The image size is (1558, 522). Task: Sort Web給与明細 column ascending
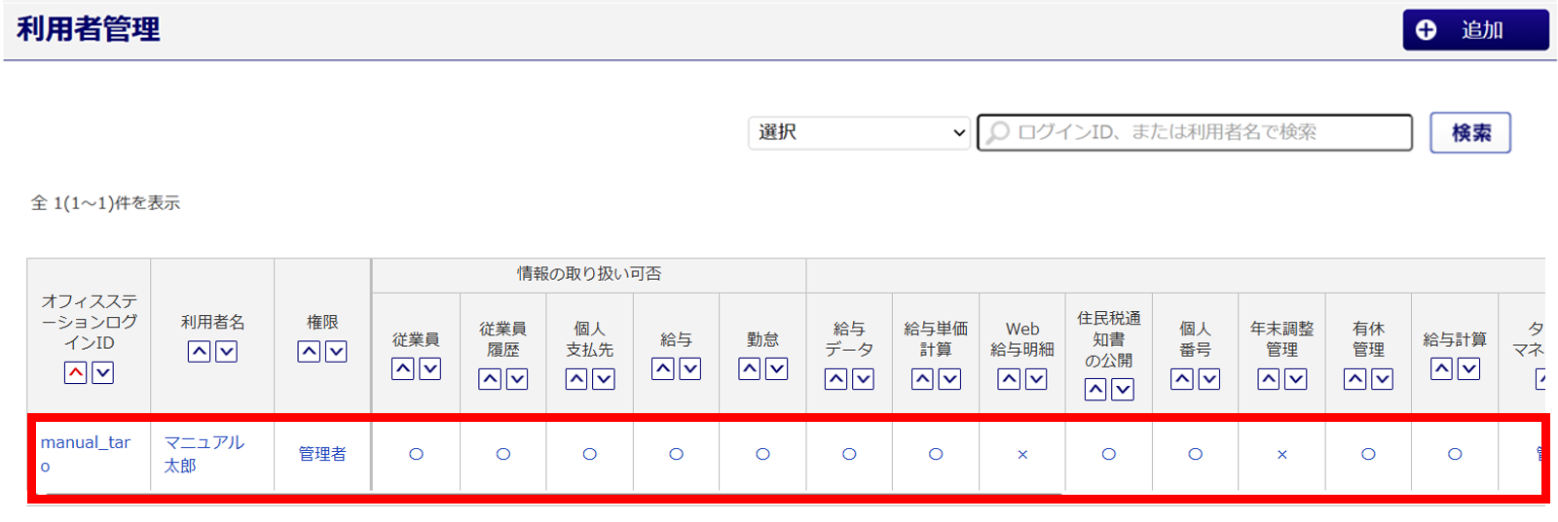tap(1010, 379)
